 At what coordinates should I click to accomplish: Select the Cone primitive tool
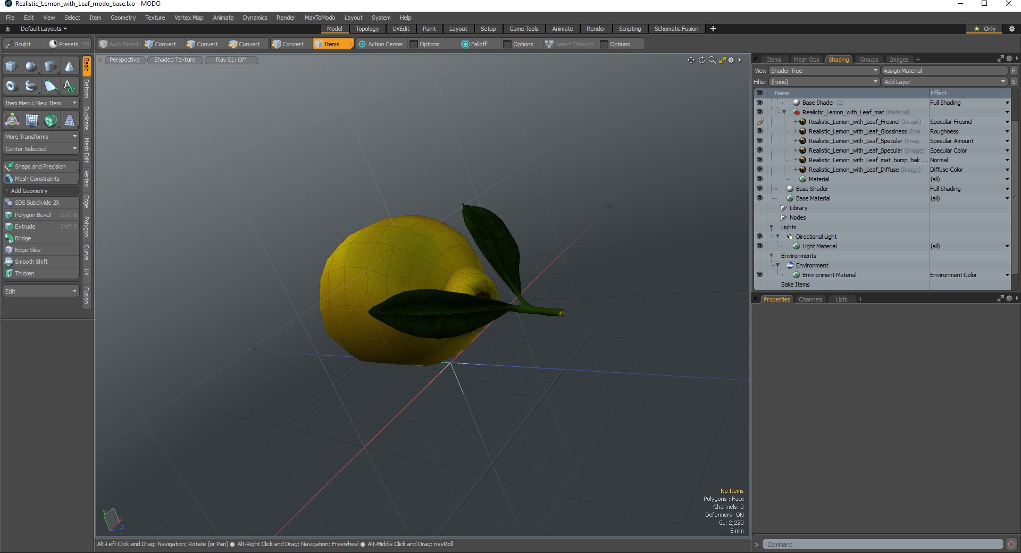[69, 66]
